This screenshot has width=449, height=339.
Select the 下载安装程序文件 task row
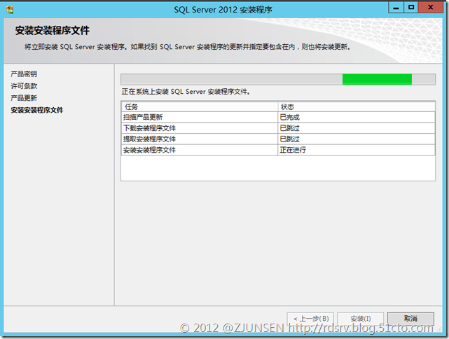coord(278,128)
